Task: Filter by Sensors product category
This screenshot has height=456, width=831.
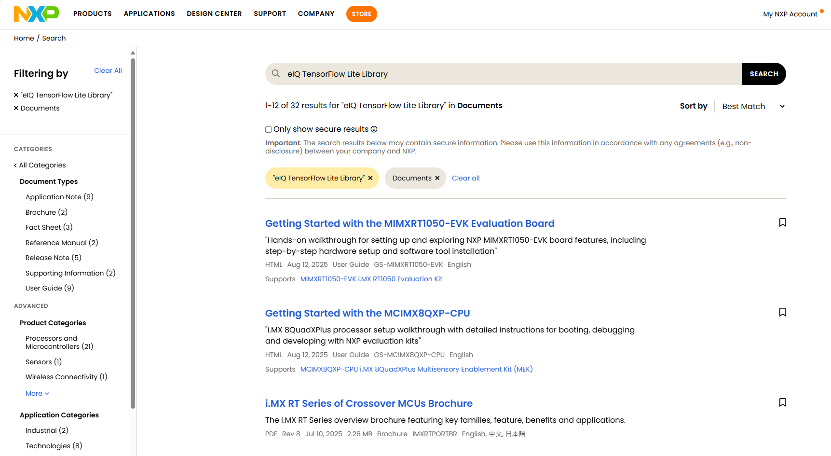Action: click(x=43, y=362)
